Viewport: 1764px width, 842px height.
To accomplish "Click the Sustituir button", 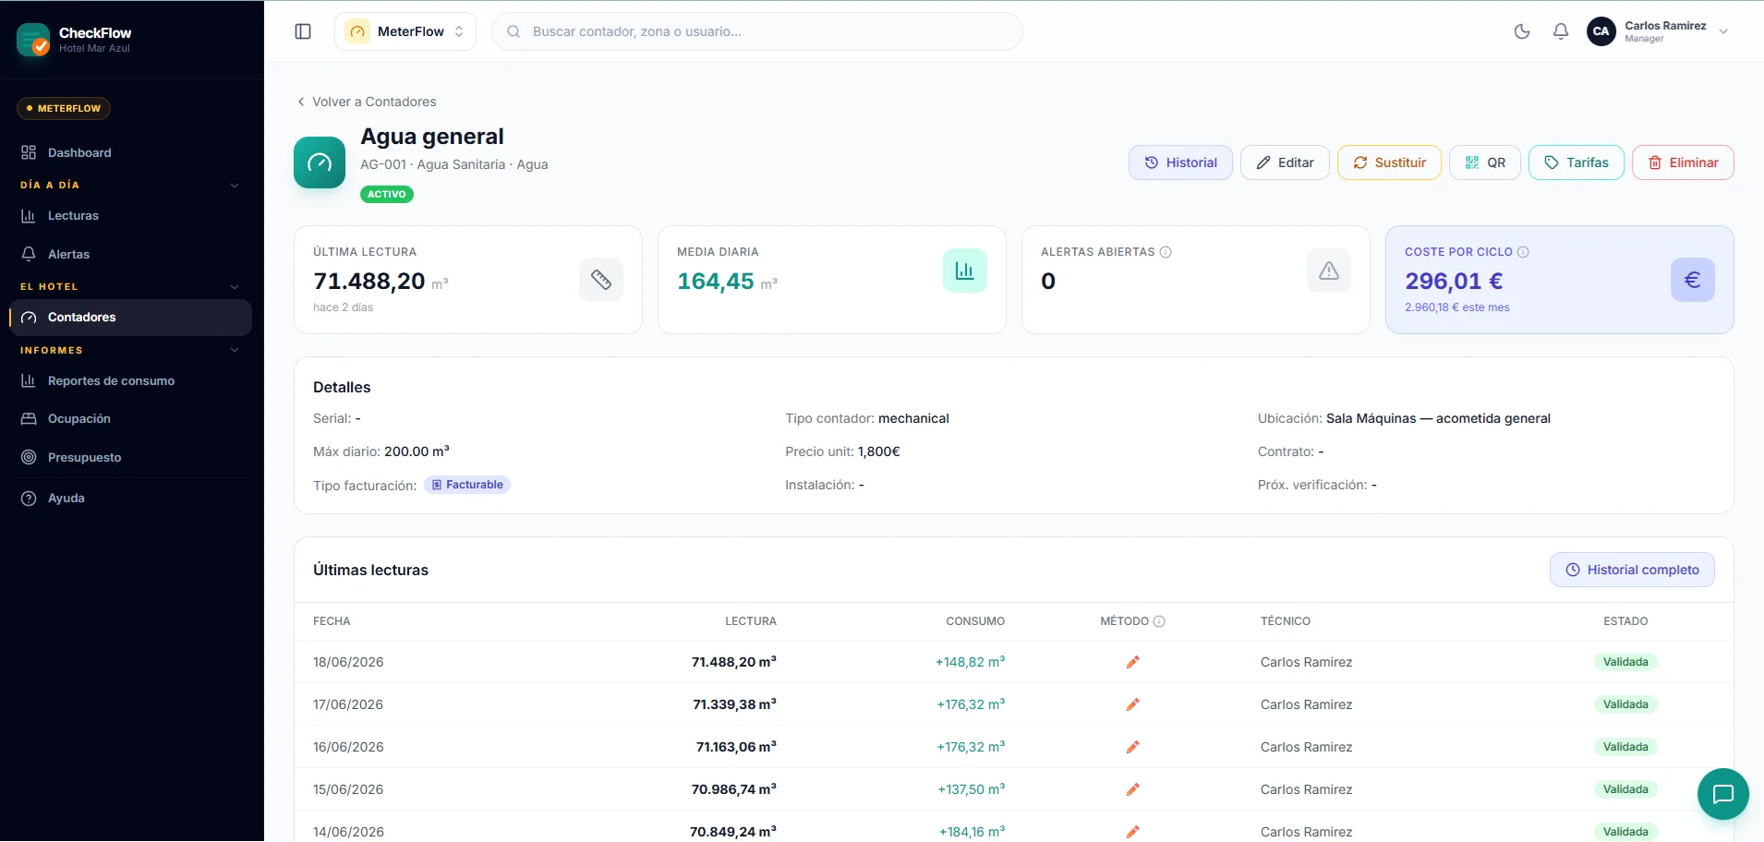I will [x=1389, y=162].
